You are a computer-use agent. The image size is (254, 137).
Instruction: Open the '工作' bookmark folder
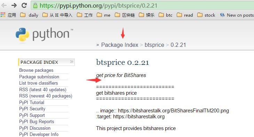coord(85,15)
